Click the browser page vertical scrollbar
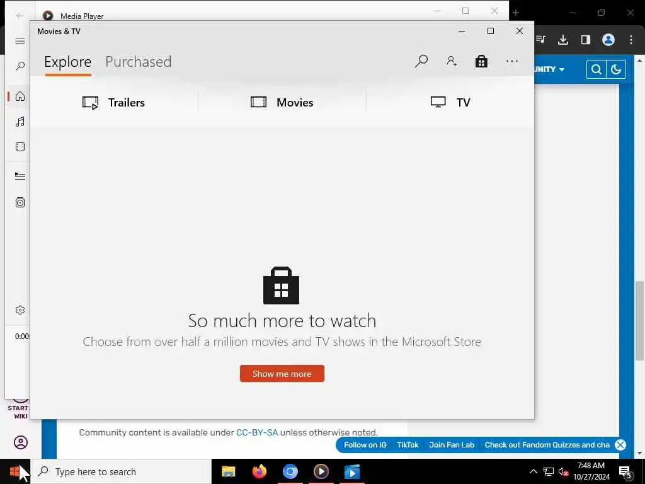This screenshot has height=484, width=645. [x=639, y=321]
